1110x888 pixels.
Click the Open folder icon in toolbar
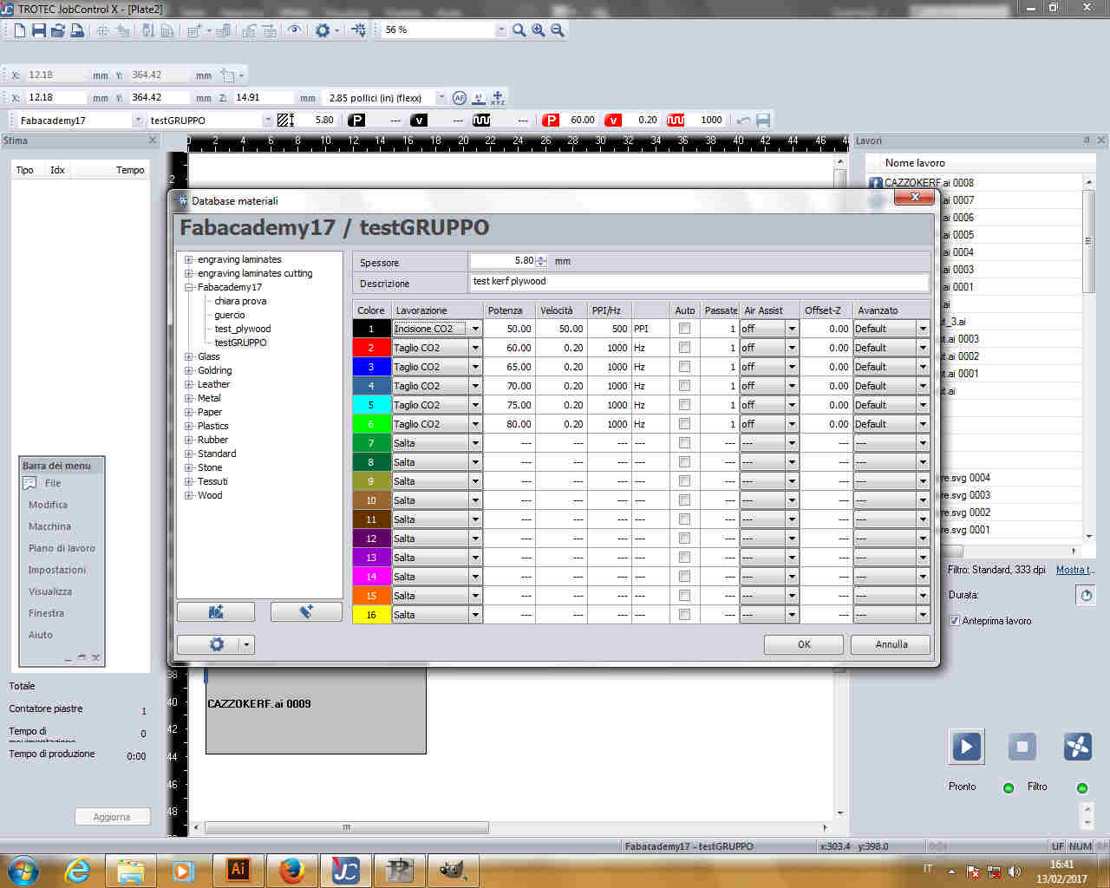coord(57,30)
